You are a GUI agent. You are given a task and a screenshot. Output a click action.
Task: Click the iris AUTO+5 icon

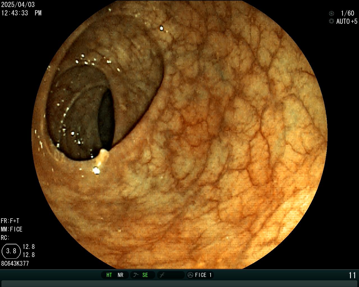coord(332,21)
